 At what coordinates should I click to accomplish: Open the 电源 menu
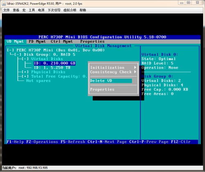point(41,10)
